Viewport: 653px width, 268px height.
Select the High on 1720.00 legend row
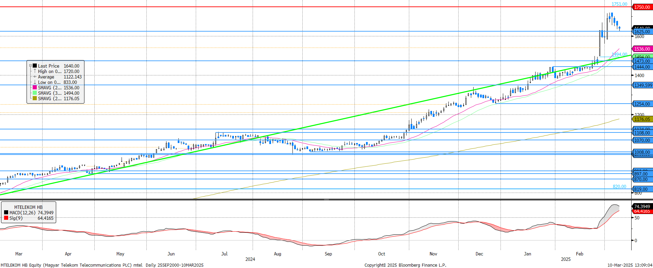[x=56, y=71]
